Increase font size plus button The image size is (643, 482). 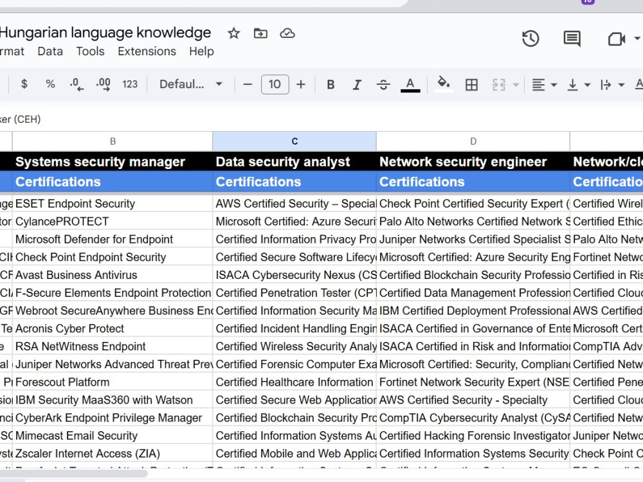point(300,84)
